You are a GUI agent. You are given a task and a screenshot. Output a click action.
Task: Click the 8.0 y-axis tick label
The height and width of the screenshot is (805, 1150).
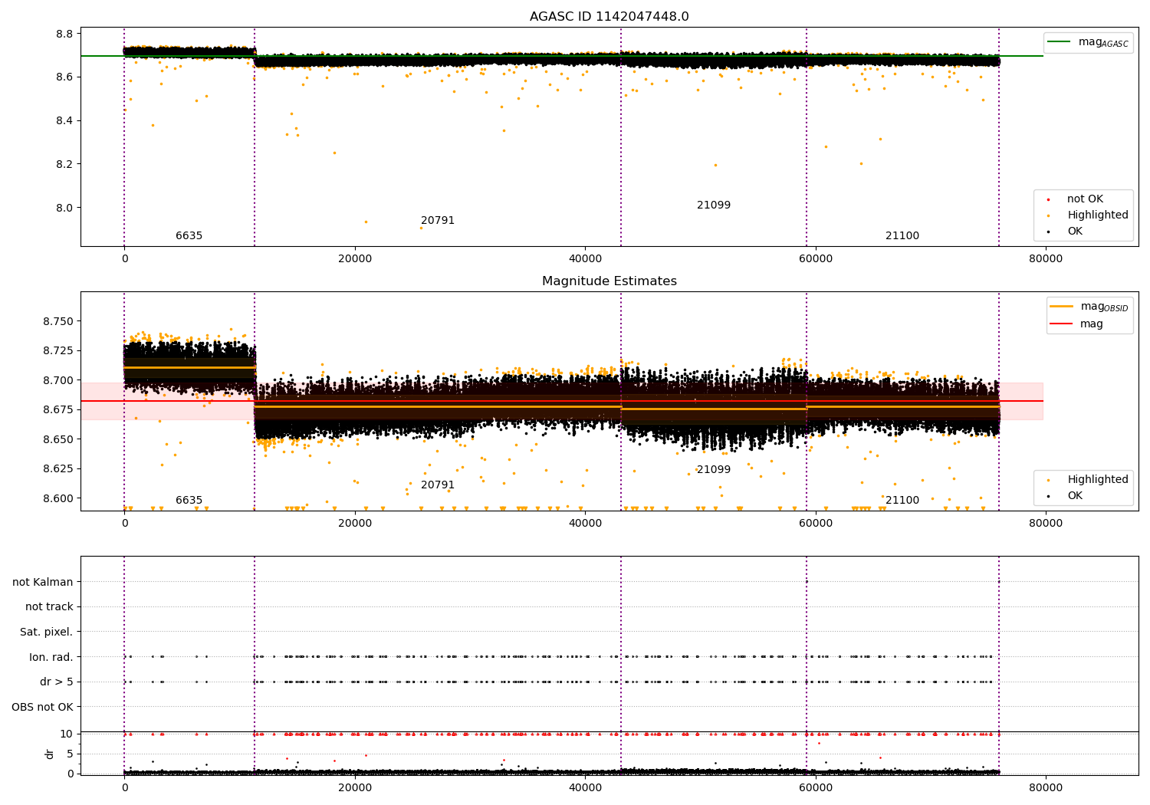(64, 208)
